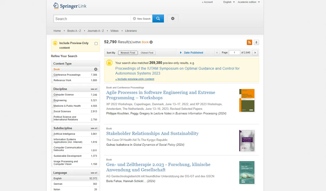The image size is (326, 191).
Task: Remove the Book content type filter in sidebar
Action: click(96, 69)
